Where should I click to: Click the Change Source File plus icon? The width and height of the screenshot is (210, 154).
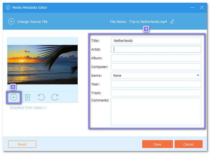[x=11, y=22]
